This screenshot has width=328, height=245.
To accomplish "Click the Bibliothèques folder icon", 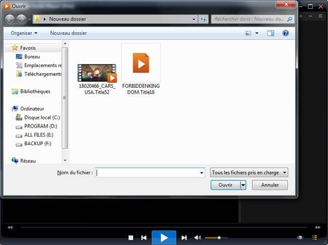I will click(x=15, y=92).
